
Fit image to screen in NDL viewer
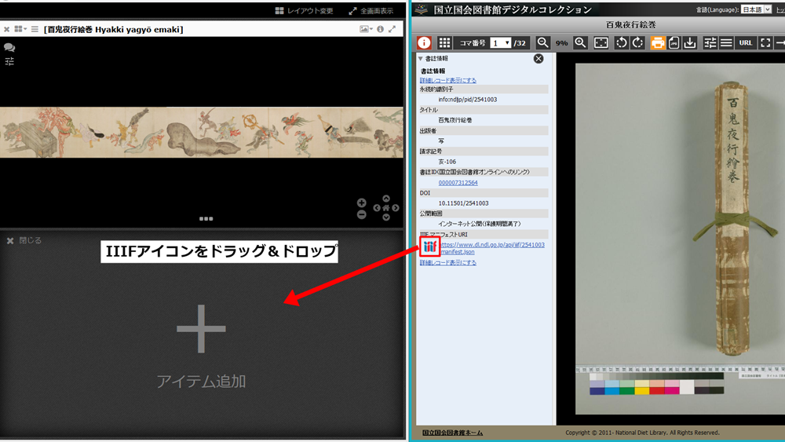(x=601, y=43)
